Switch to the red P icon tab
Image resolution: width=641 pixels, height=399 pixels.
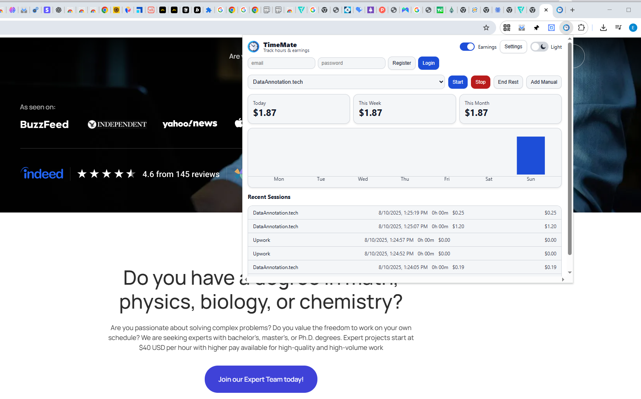tap(382, 10)
